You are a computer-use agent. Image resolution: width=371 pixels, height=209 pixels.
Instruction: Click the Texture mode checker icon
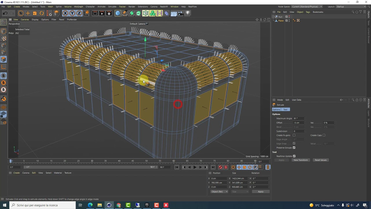click(x=3, y=38)
